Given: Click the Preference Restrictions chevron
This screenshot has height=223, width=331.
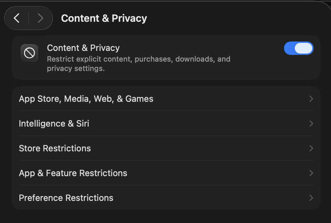Looking at the screenshot, I should (x=311, y=198).
